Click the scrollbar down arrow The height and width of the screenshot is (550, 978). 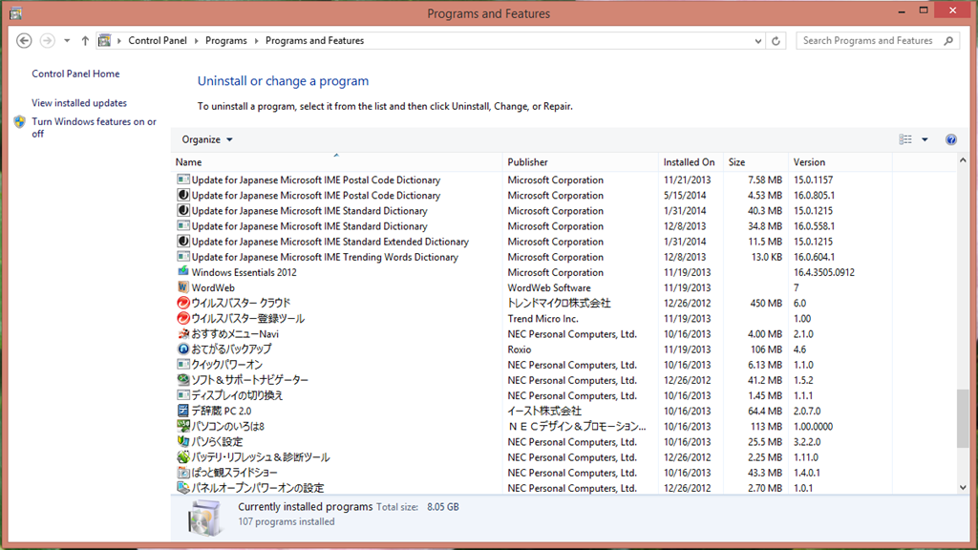click(963, 488)
